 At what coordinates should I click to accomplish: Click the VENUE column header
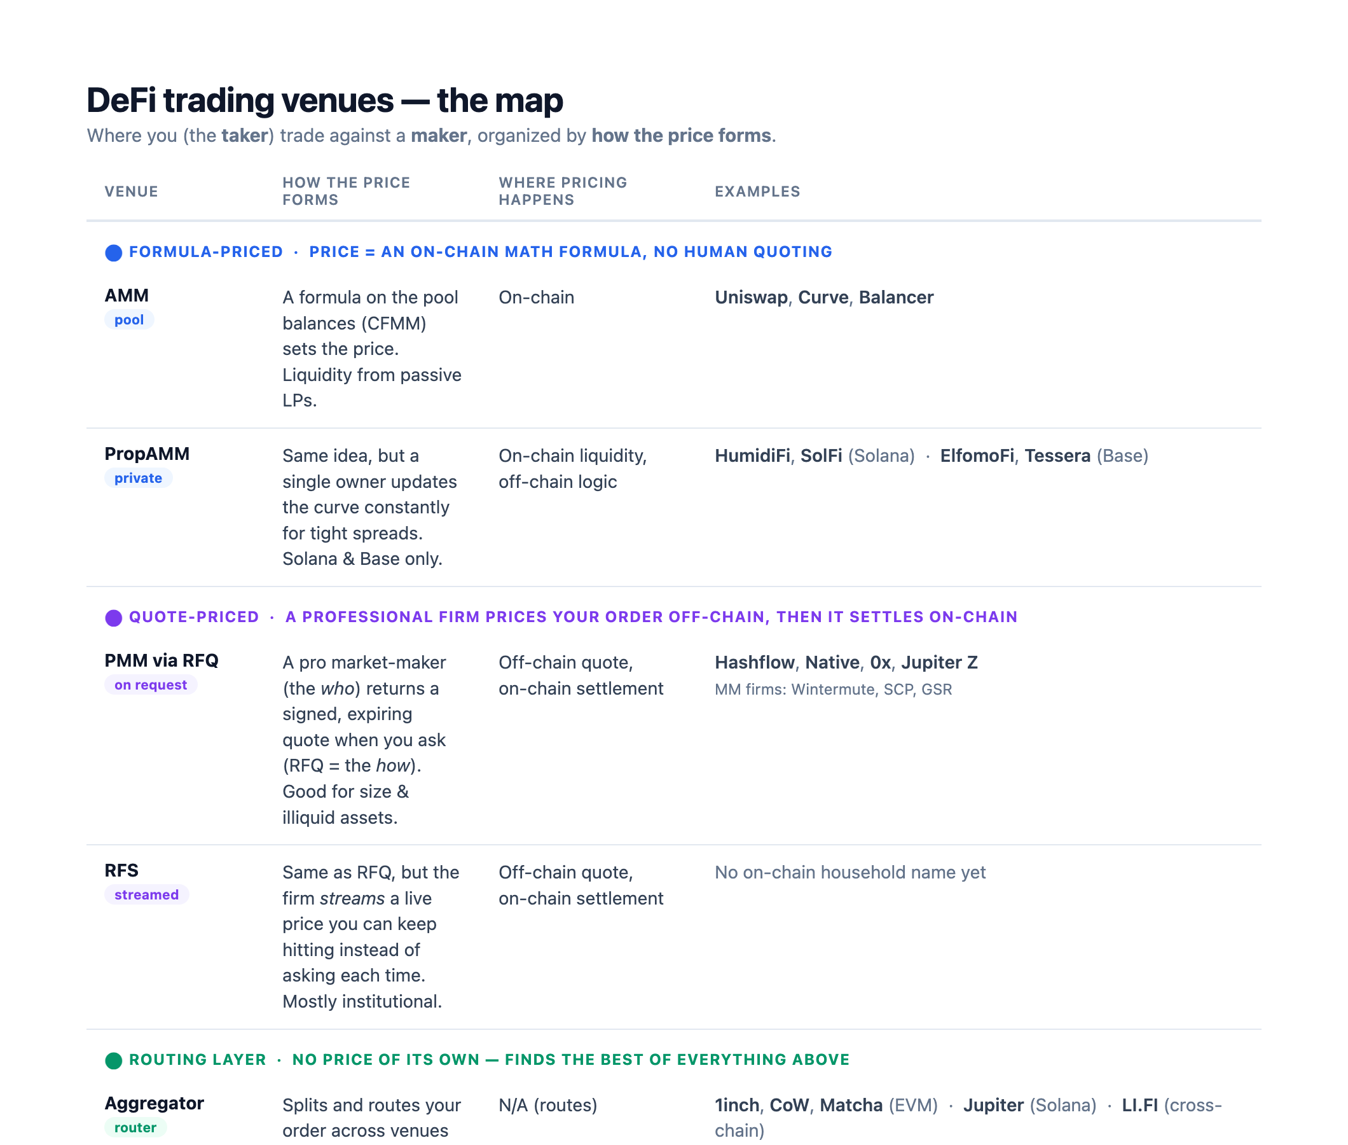(132, 191)
